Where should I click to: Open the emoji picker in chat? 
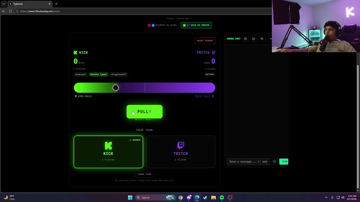(x=274, y=162)
